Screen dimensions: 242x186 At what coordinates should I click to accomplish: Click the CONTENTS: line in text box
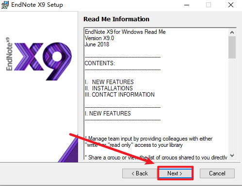click(100, 63)
